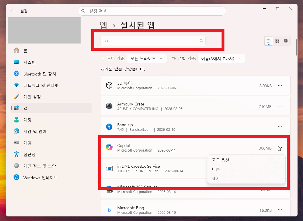Go back with the arrow button
The width and height of the screenshot is (303, 221).
(13, 11)
